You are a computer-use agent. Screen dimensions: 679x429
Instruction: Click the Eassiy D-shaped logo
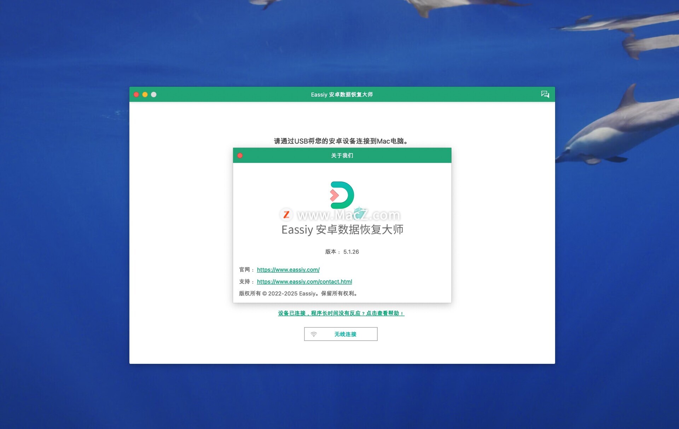(x=342, y=195)
